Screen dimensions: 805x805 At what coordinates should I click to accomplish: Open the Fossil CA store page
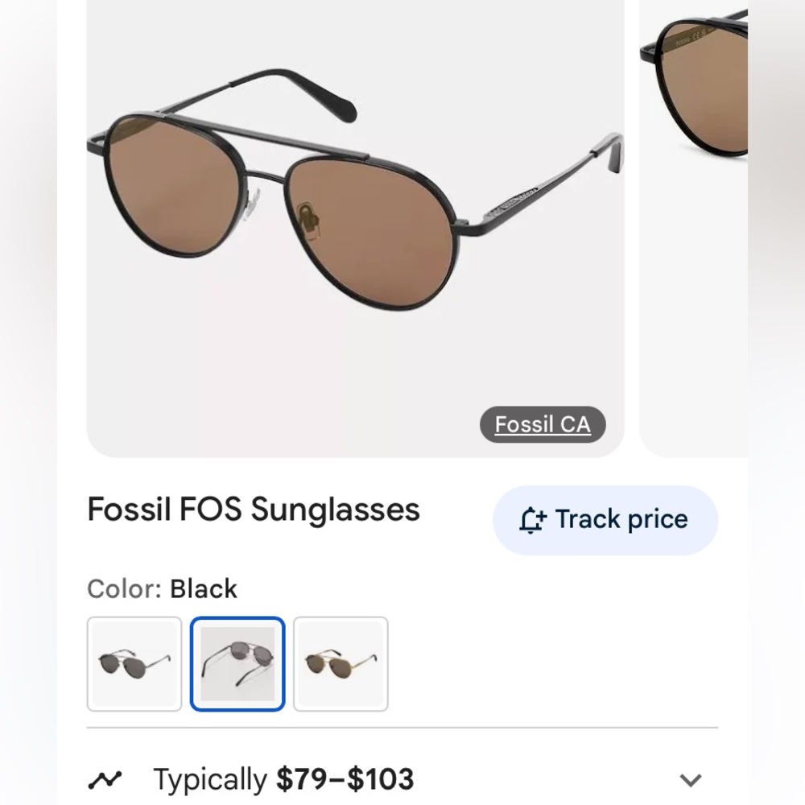(543, 424)
